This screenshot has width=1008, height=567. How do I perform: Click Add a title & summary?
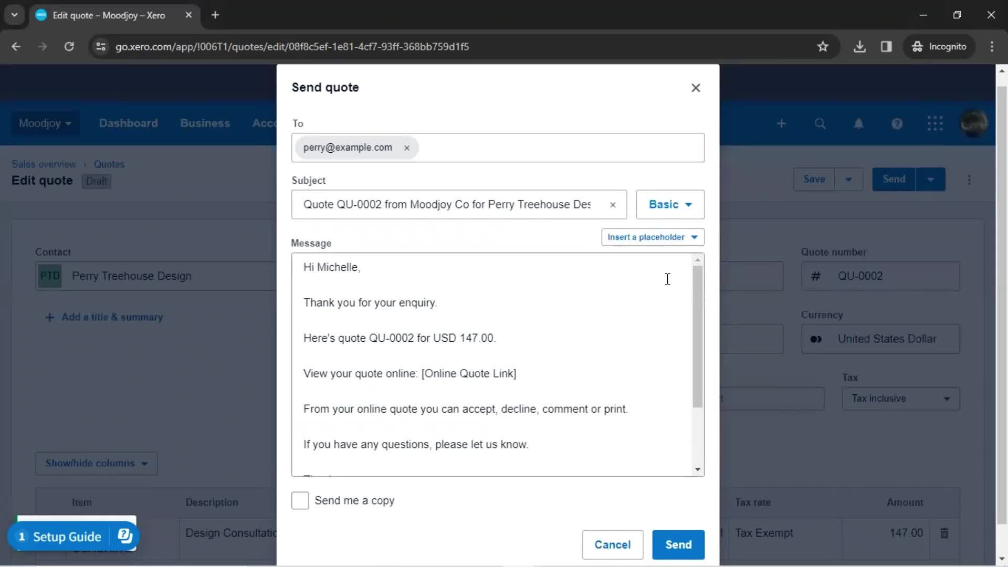(104, 317)
